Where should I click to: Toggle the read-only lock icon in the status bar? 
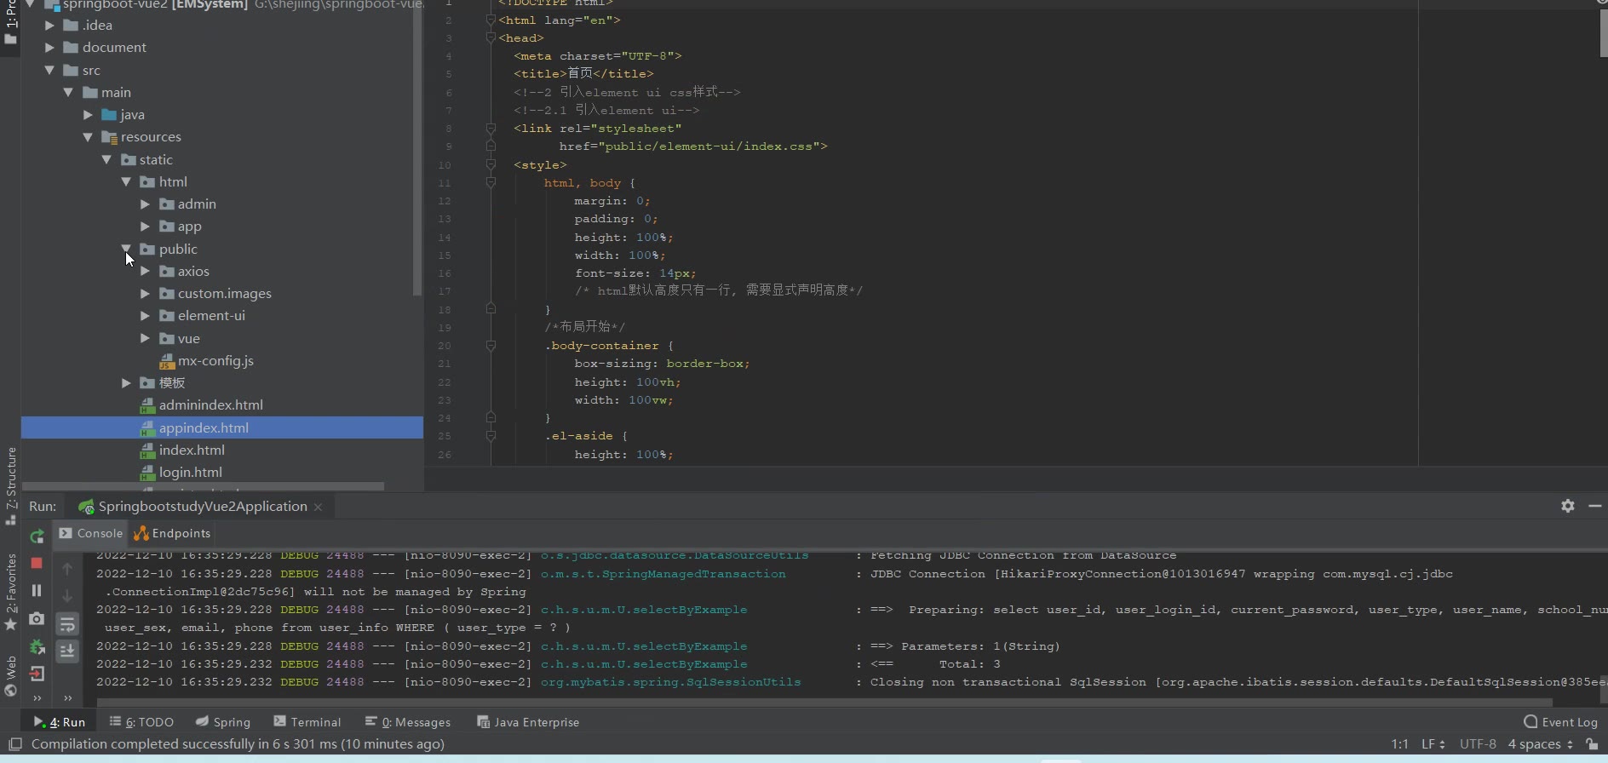[1591, 744]
